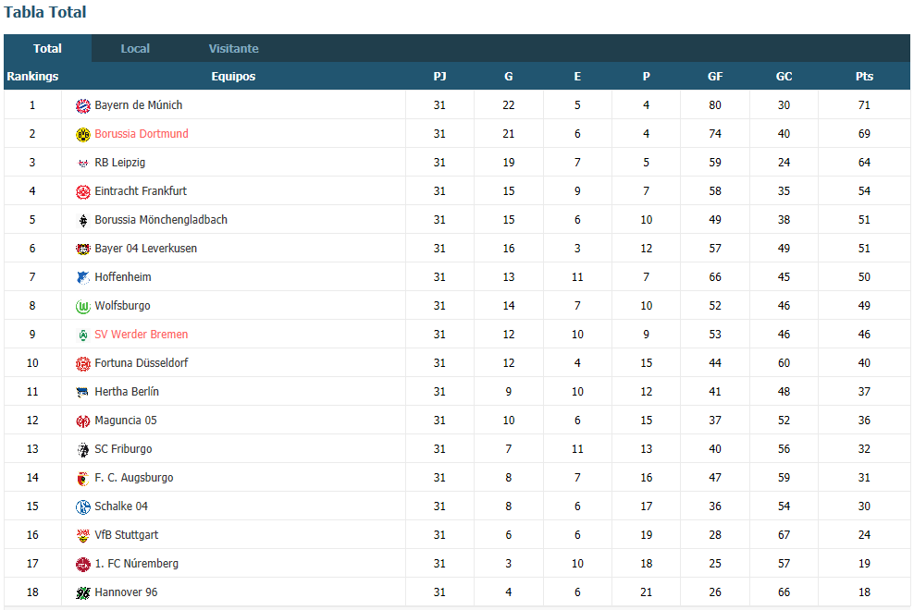
Task: Click the Bayer 04 Leverkusen logo
Action: pos(82,249)
